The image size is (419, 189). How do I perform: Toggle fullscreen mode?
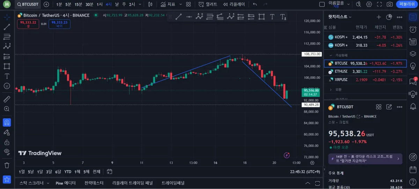tap(379, 4)
